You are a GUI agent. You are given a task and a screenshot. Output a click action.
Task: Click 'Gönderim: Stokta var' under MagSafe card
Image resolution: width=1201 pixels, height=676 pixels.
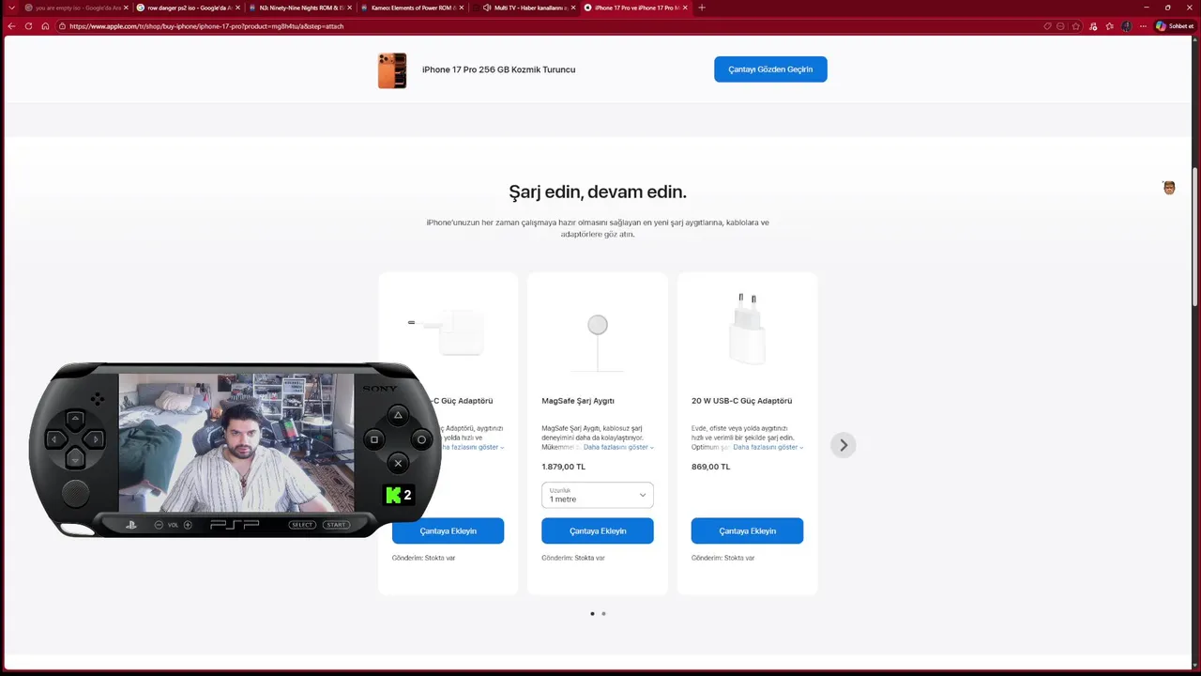[573, 558]
